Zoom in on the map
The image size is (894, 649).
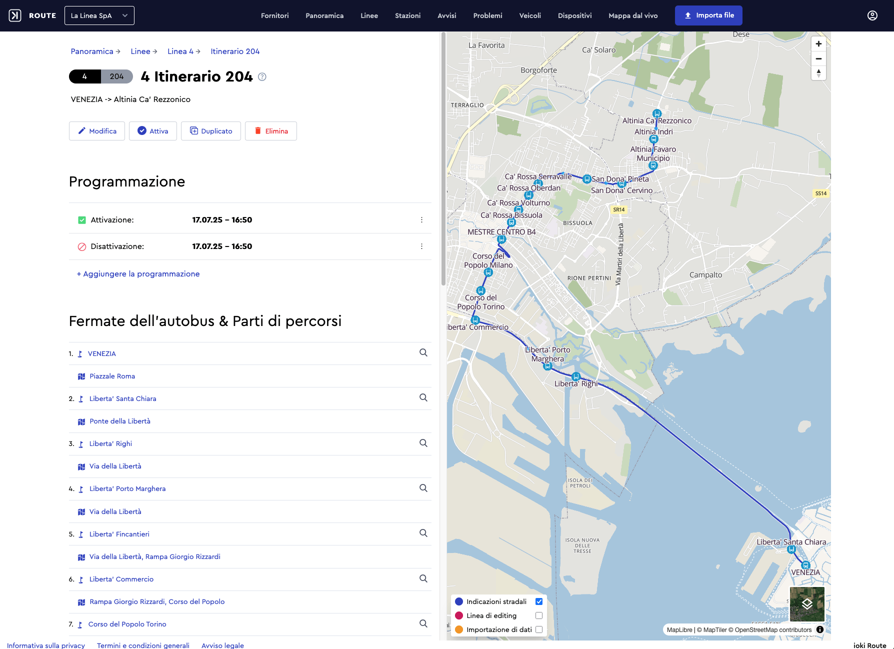818,44
